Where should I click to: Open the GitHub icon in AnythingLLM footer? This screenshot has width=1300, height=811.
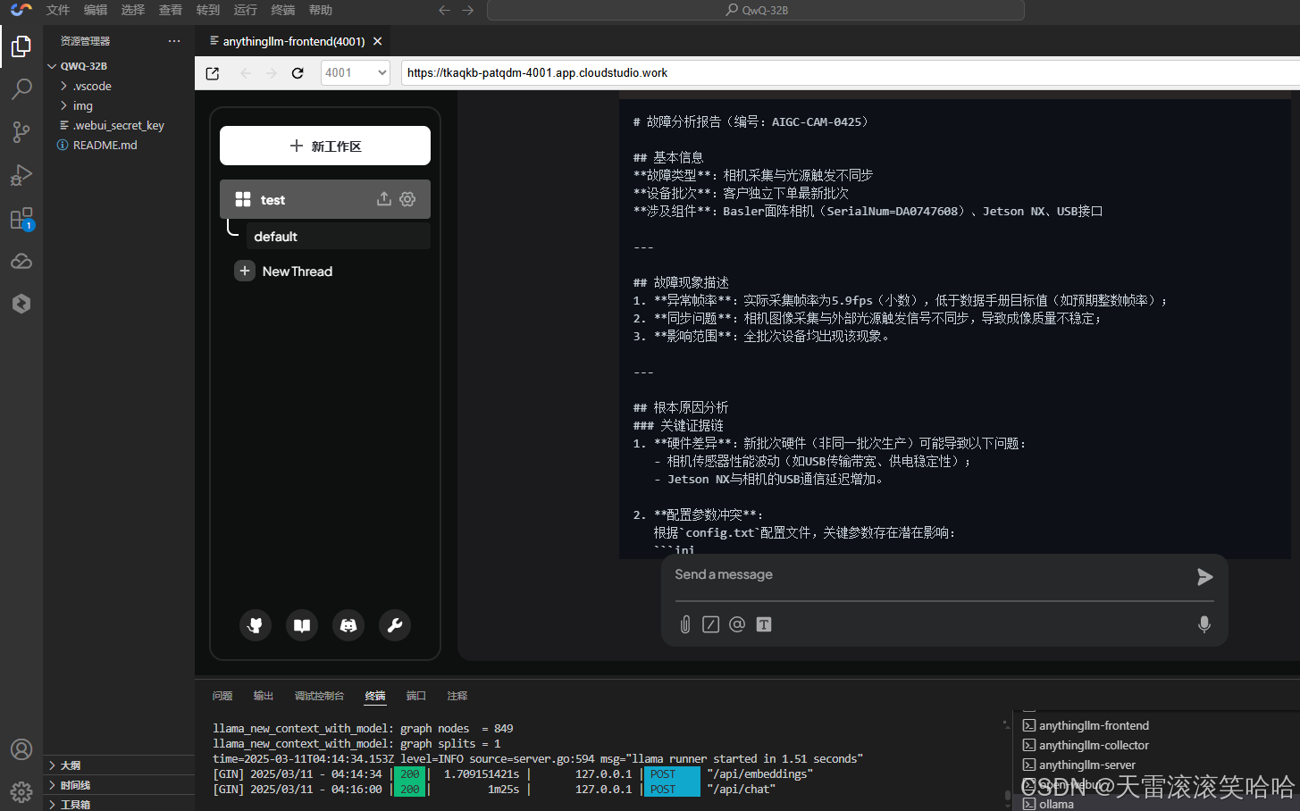256,625
